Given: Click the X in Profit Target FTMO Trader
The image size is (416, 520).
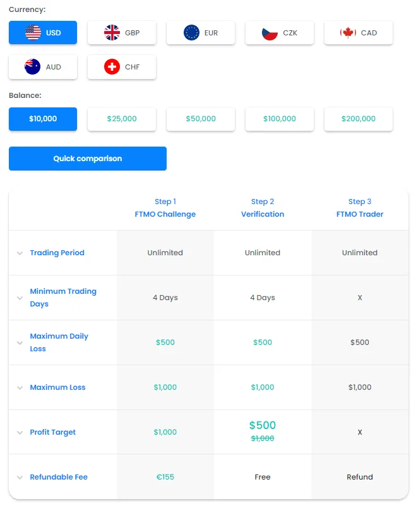Looking at the screenshot, I should 360,432.
